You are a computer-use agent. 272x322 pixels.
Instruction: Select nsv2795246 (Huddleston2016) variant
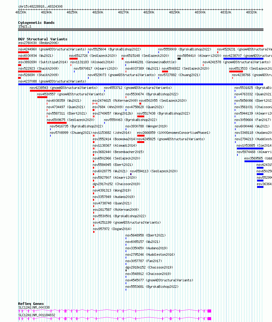pyautogui.click(x=150, y=254)
